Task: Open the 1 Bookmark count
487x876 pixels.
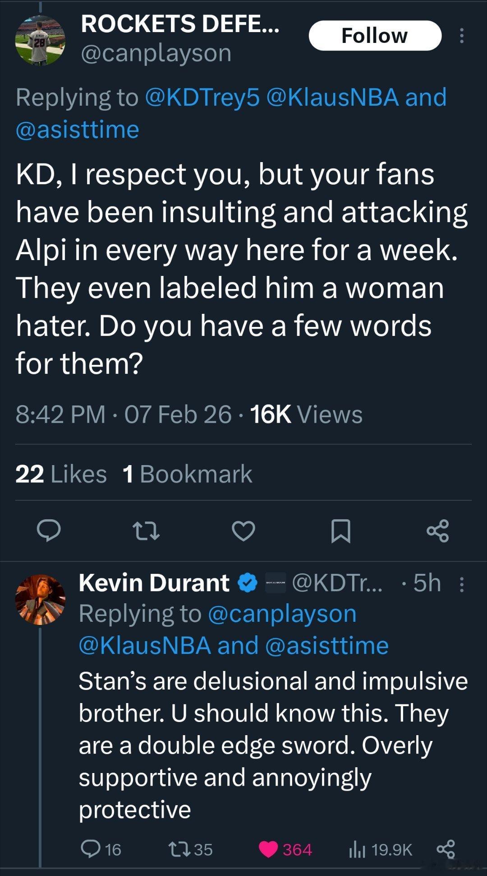Action: tap(187, 474)
